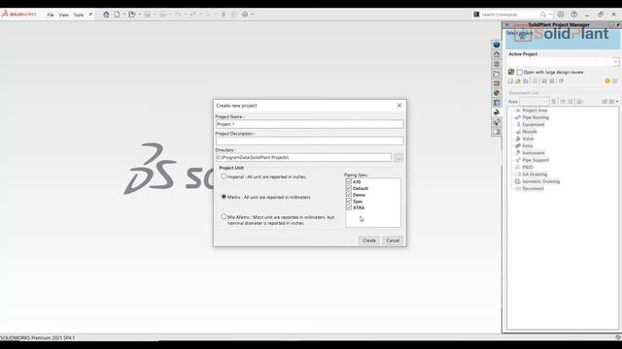Select the Metric unit radio button
The width and height of the screenshot is (622, 349).
pyautogui.click(x=224, y=197)
